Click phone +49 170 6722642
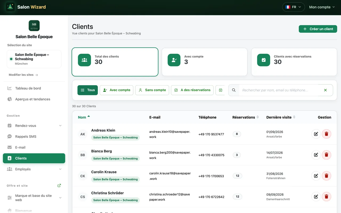 pos(211,197)
